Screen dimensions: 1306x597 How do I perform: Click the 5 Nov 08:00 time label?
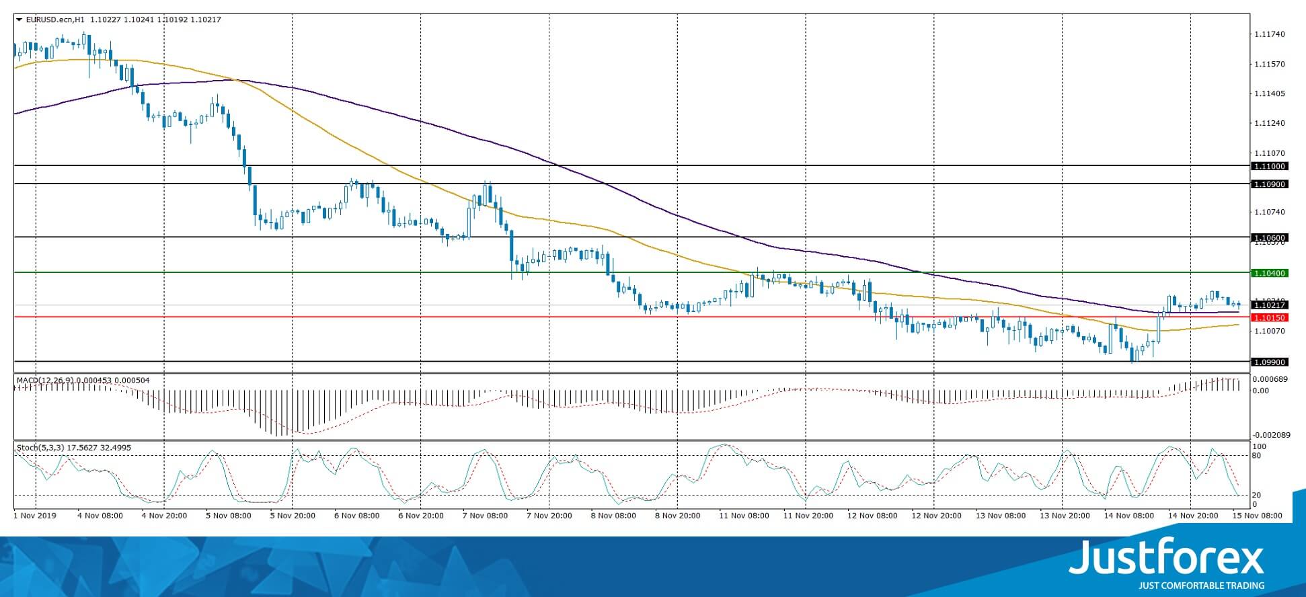click(228, 516)
